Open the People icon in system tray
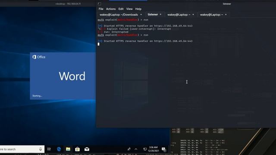Image resolution: width=276 pixels, height=155 pixels. (x=129, y=149)
